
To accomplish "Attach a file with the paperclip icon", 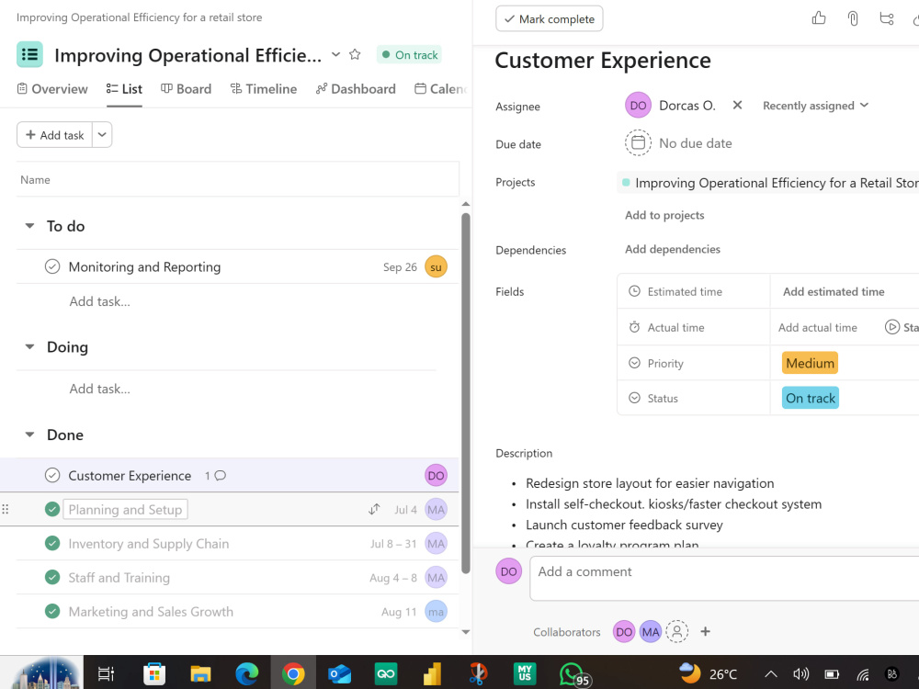I will click(x=853, y=18).
